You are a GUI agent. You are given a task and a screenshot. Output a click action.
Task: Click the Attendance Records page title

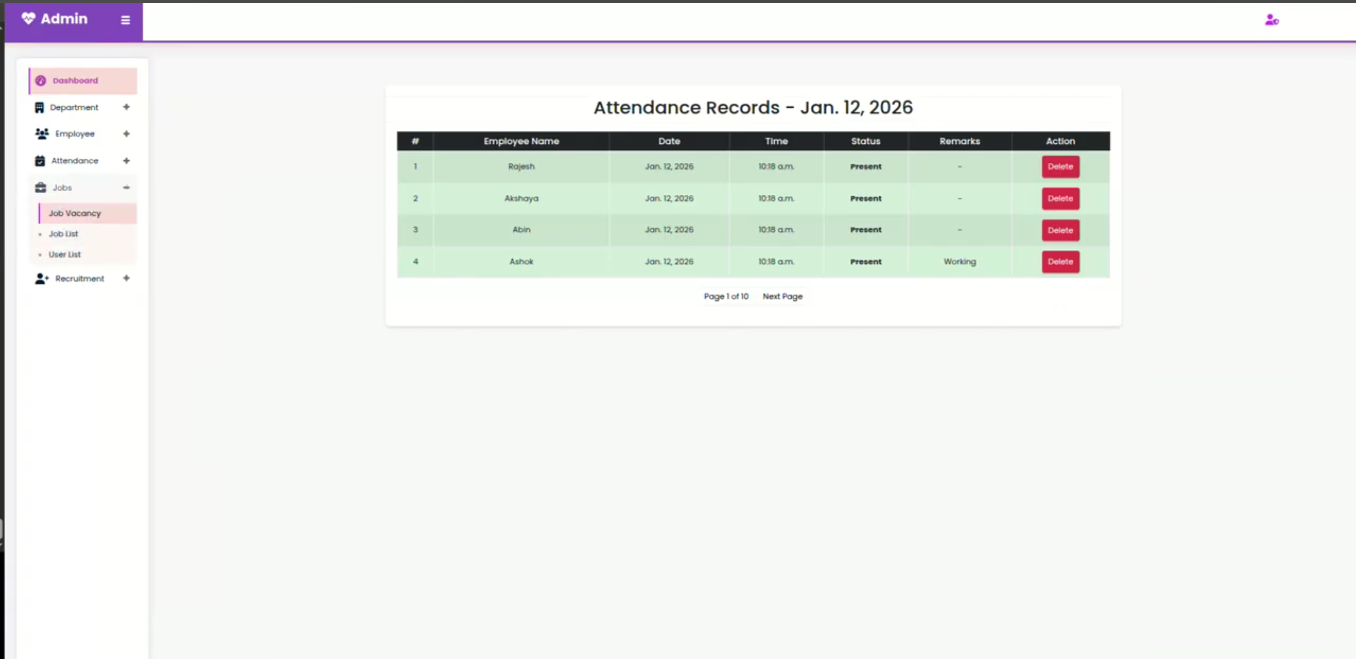point(753,107)
